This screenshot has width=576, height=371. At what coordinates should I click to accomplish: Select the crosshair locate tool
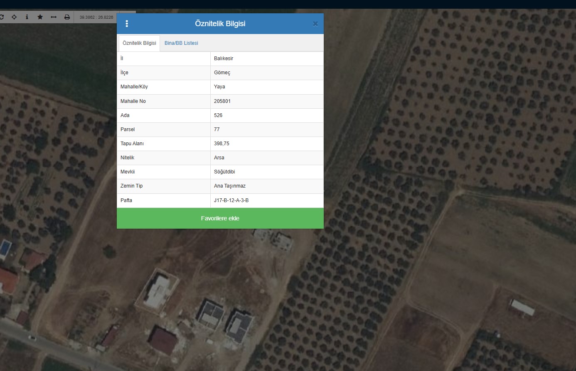[14, 17]
